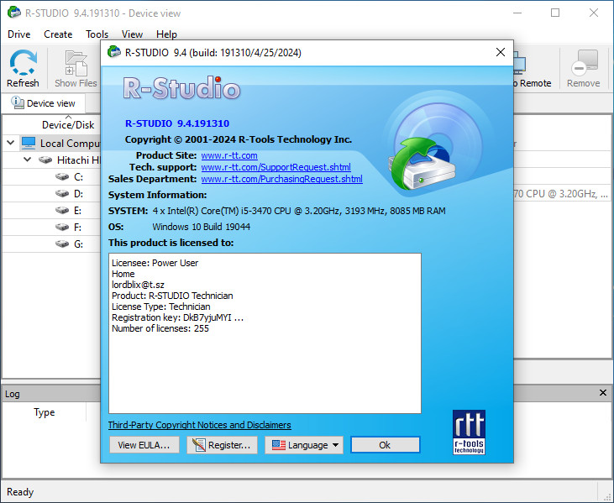Open the www.r-tt.com product site link

click(x=229, y=155)
